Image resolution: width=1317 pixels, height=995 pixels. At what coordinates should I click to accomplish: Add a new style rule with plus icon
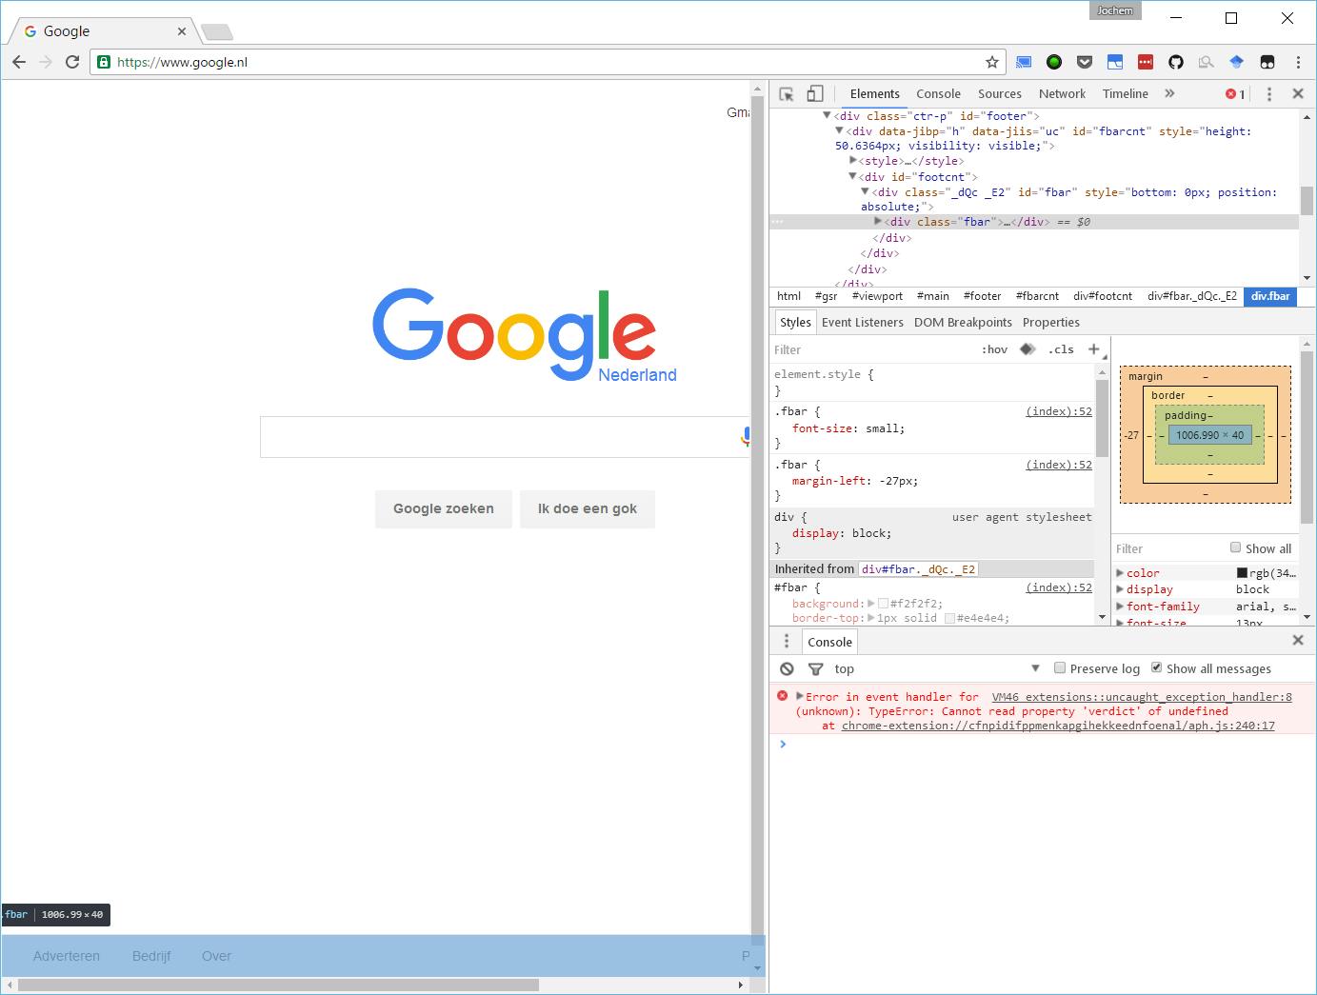pyautogui.click(x=1094, y=349)
